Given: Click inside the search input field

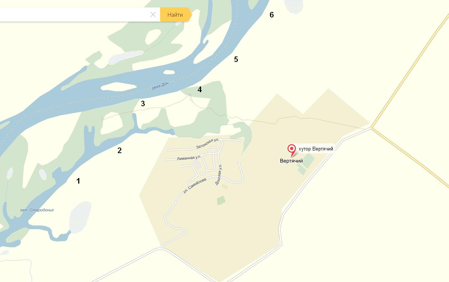Looking at the screenshot, I should tap(74, 14).
